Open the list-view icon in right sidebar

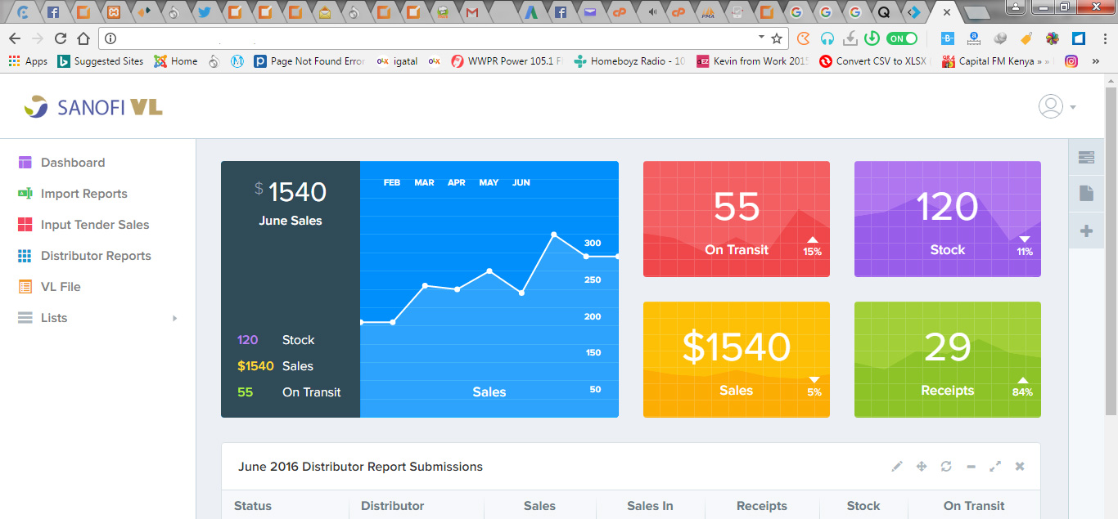click(1086, 158)
